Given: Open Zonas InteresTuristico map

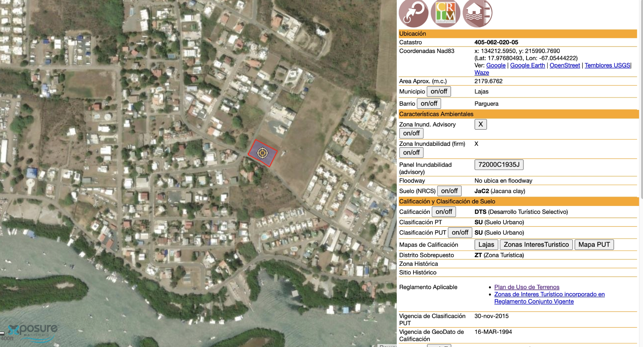Looking at the screenshot, I should pyautogui.click(x=536, y=245).
